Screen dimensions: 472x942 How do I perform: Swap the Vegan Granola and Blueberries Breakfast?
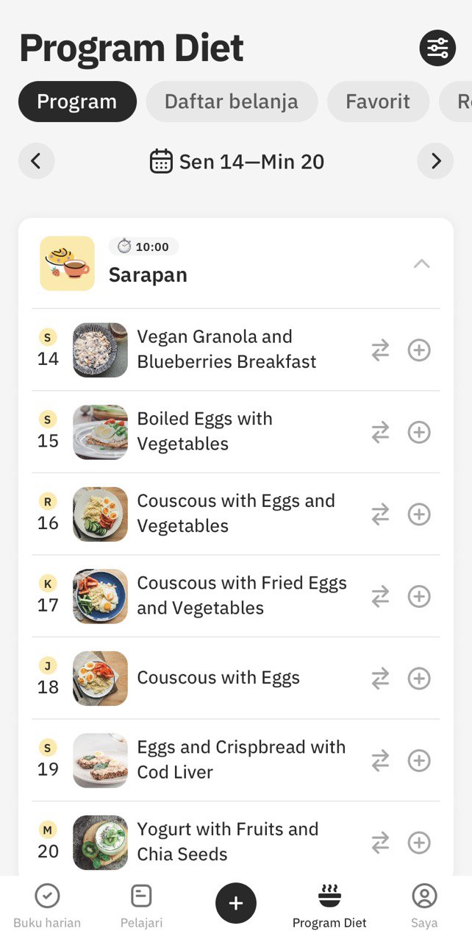coord(380,350)
